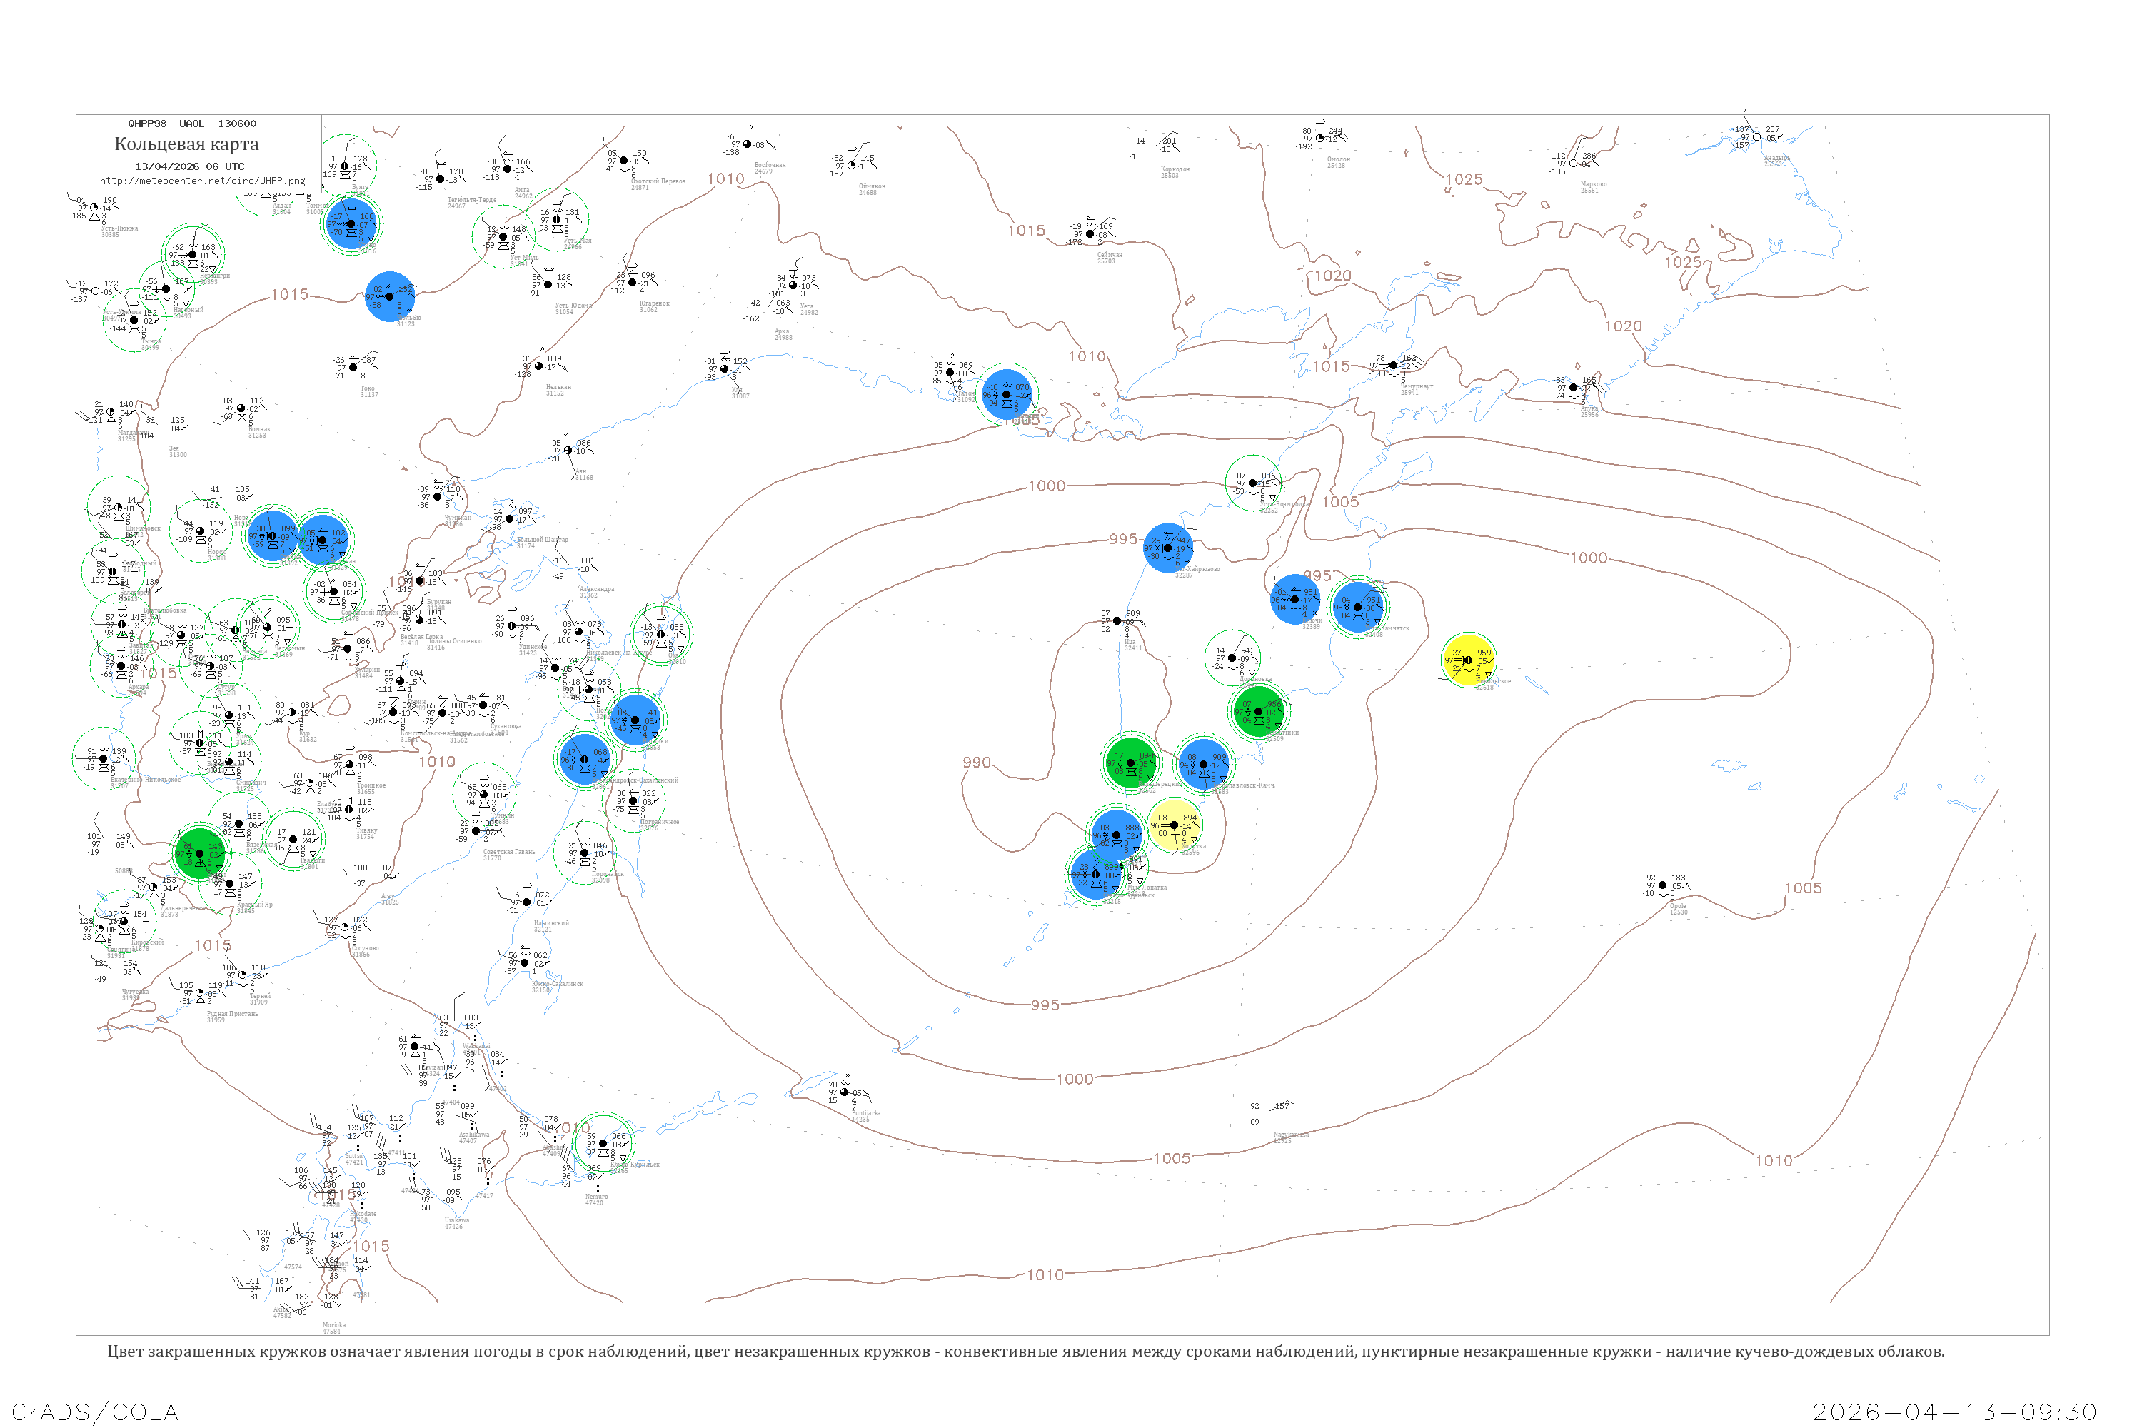The width and height of the screenshot is (2142, 1428).
Task: Click the pale yellow Ходутка station circle
Action: (1174, 825)
